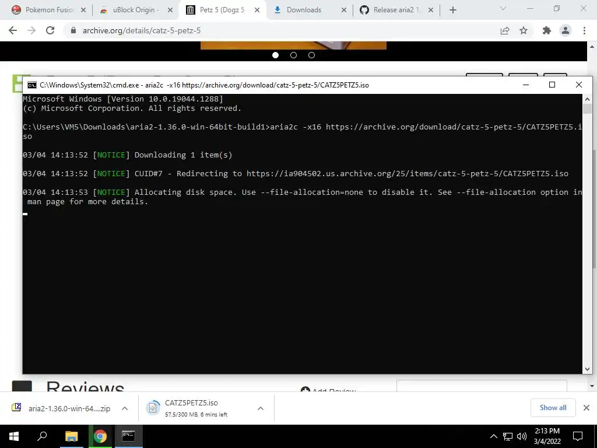The width and height of the screenshot is (597, 448).
Task: Open the Windows Start menu
Action: (14, 436)
